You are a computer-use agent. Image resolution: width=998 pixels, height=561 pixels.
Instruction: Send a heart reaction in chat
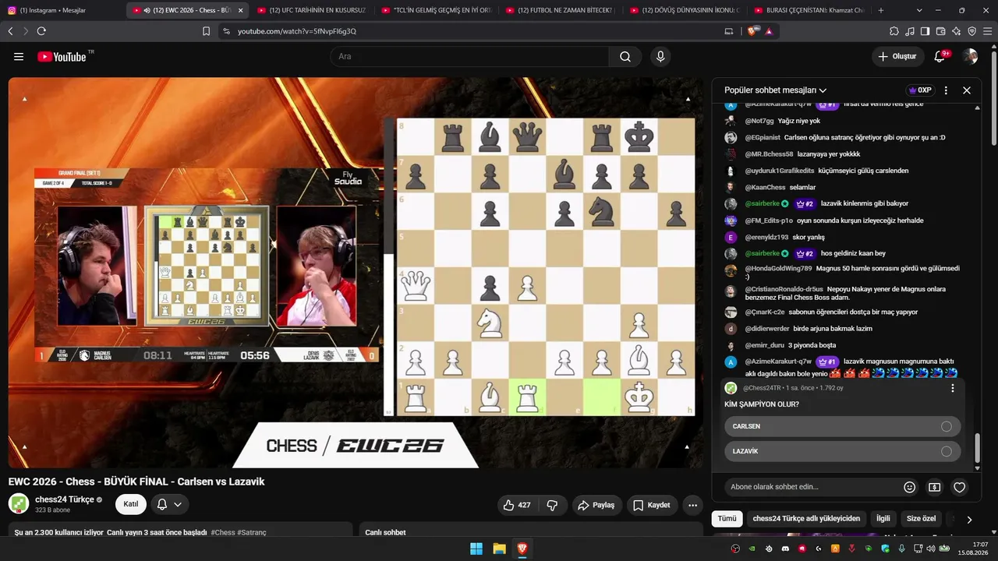960,487
